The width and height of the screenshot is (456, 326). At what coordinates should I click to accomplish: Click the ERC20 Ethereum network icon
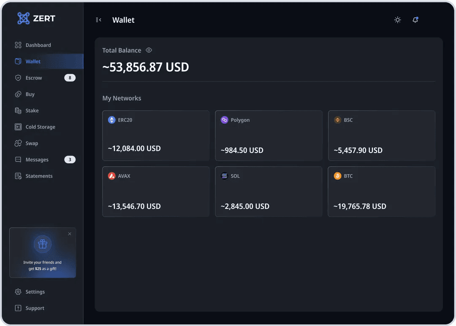111,120
